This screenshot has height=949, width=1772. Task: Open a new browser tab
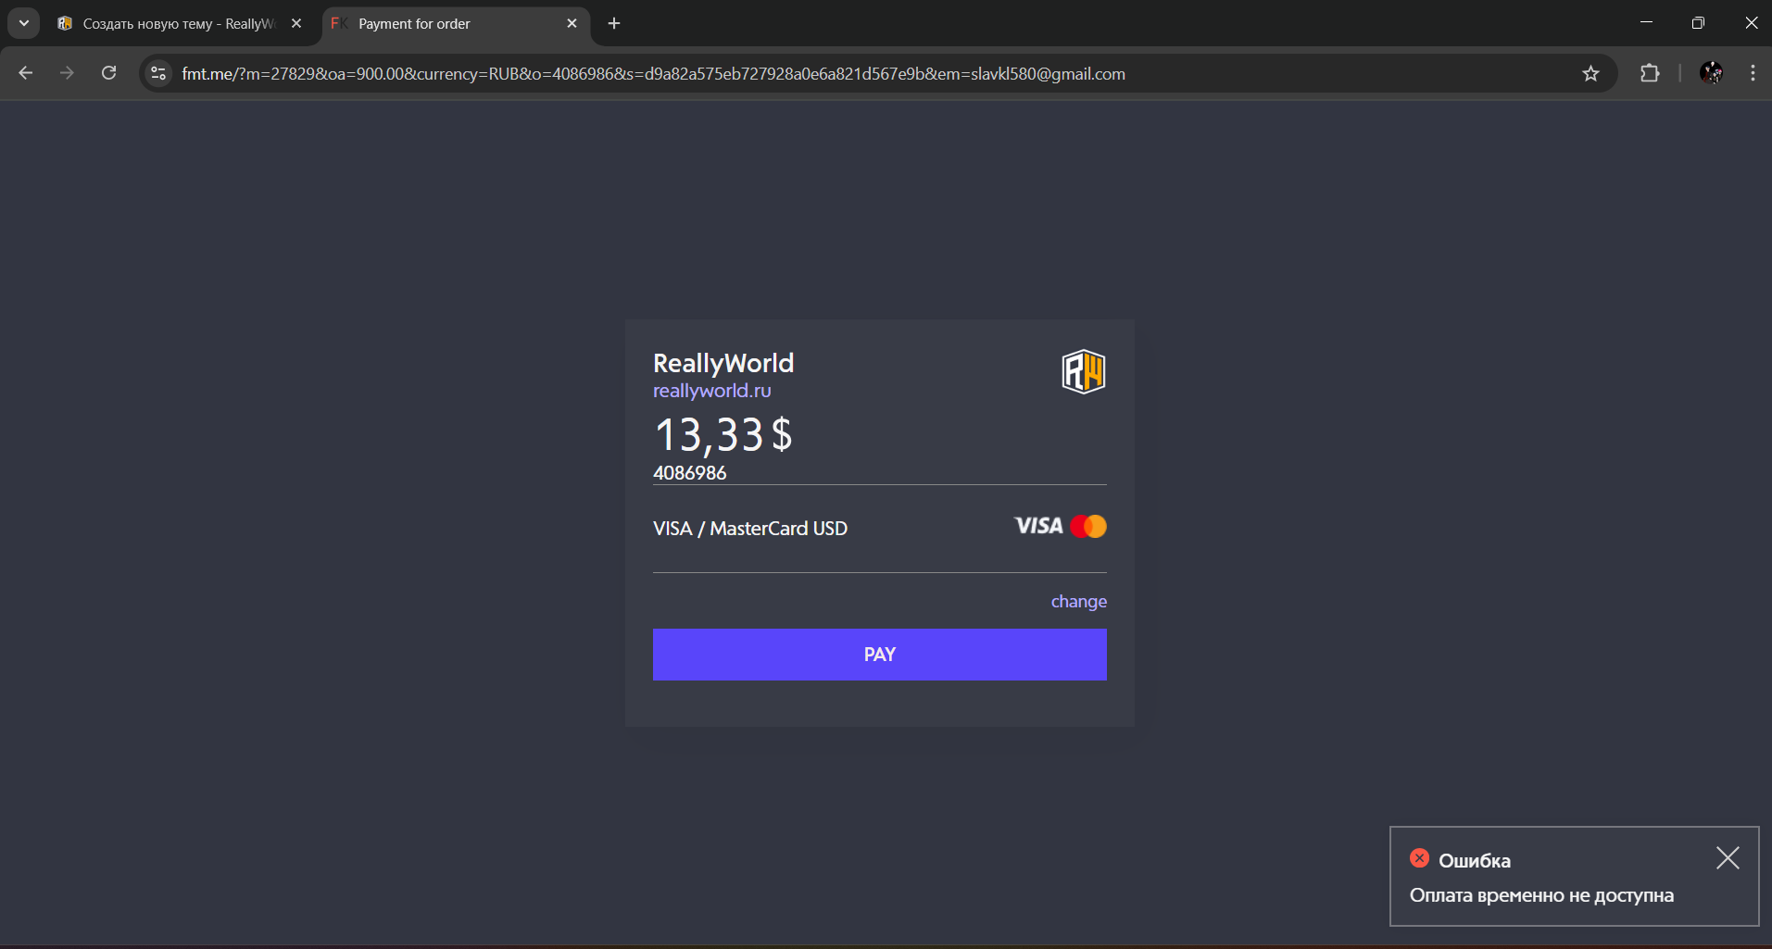coord(614,23)
